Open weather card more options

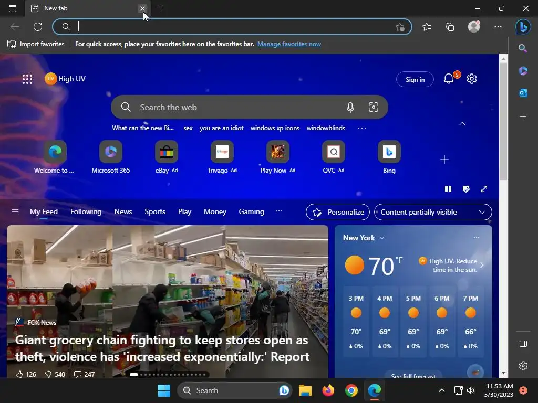tap(476, 238)
